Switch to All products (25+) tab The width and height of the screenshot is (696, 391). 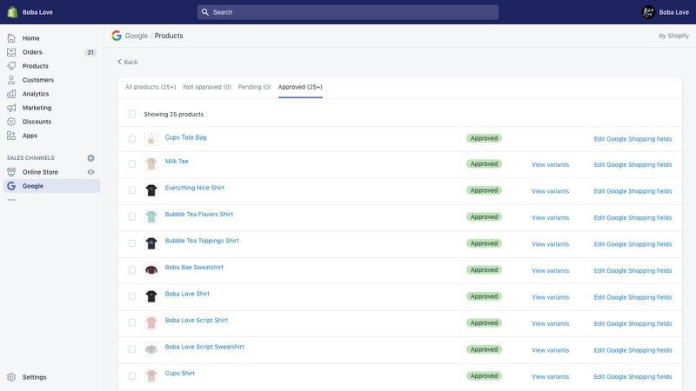click(x=151, y=87)
